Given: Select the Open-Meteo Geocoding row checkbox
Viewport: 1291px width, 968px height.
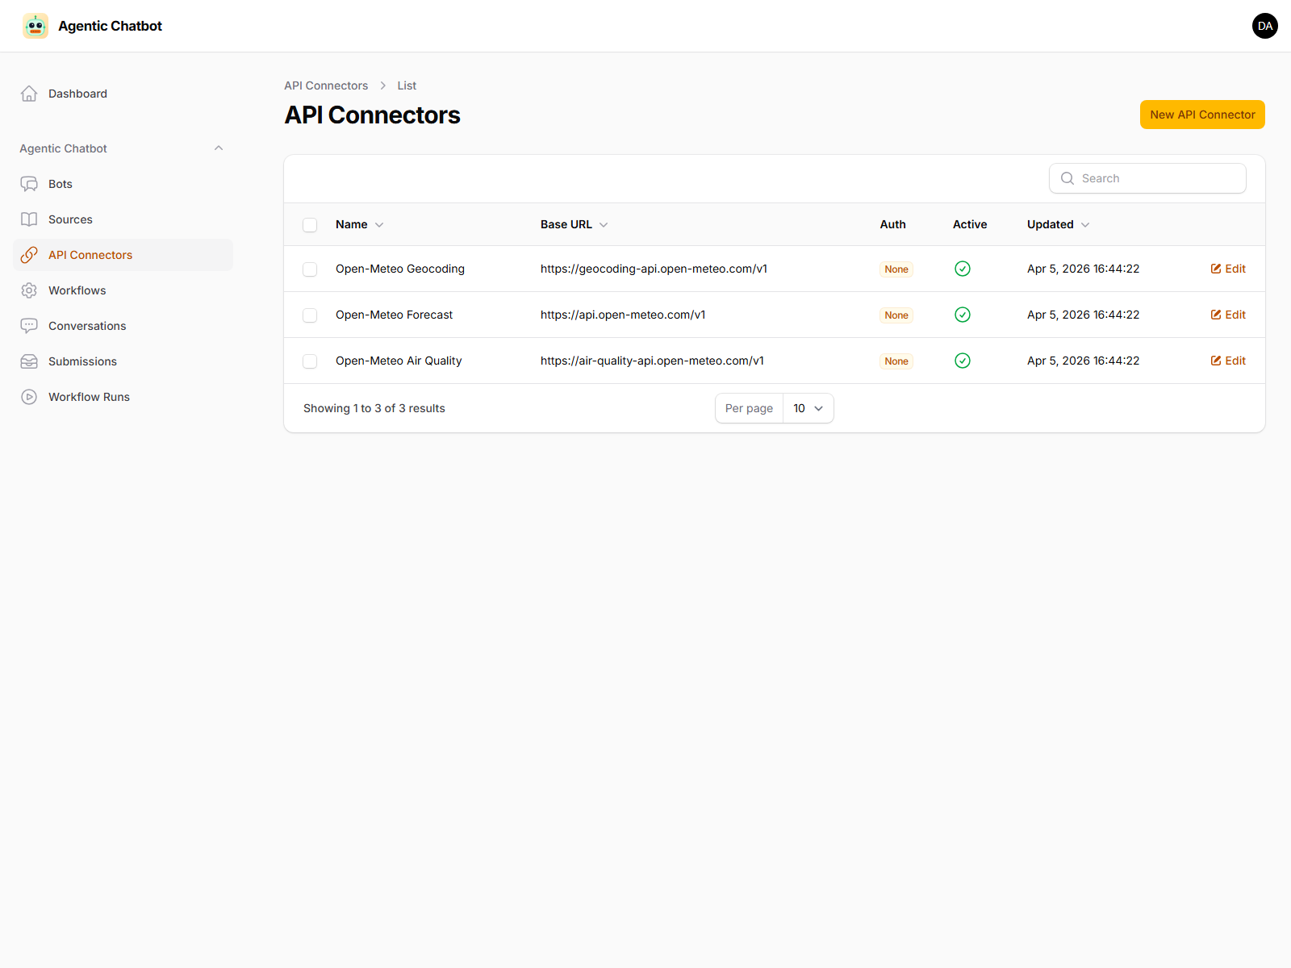Looking at the screenshot, I should coord(310,269).
